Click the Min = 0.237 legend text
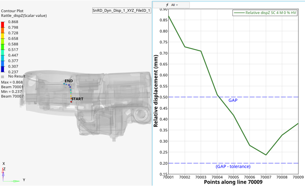 pyautogui.click(x=12, y=92)
